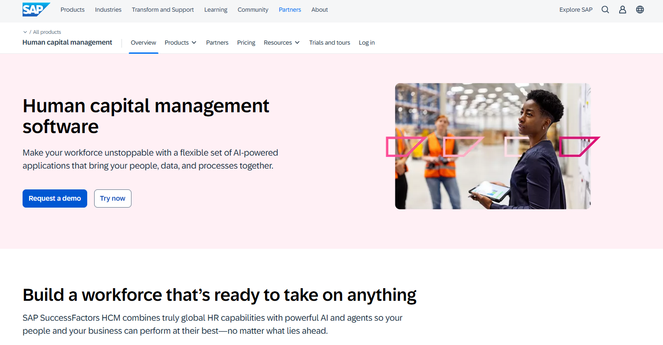Click the 'Human capital management software' heading
This screenshot has width=663, height=345.
click(146, 116)
